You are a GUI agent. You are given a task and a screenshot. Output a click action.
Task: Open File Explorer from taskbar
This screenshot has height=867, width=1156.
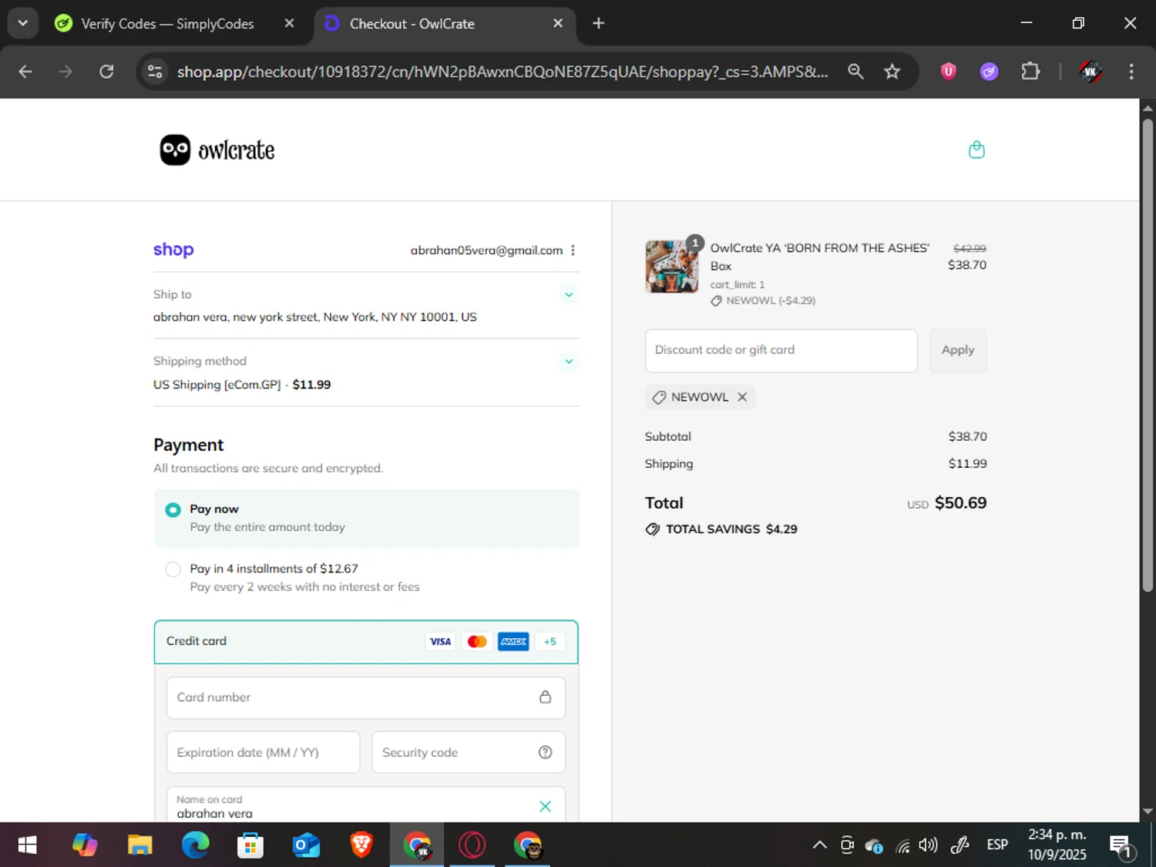click(x=139, y=845)
